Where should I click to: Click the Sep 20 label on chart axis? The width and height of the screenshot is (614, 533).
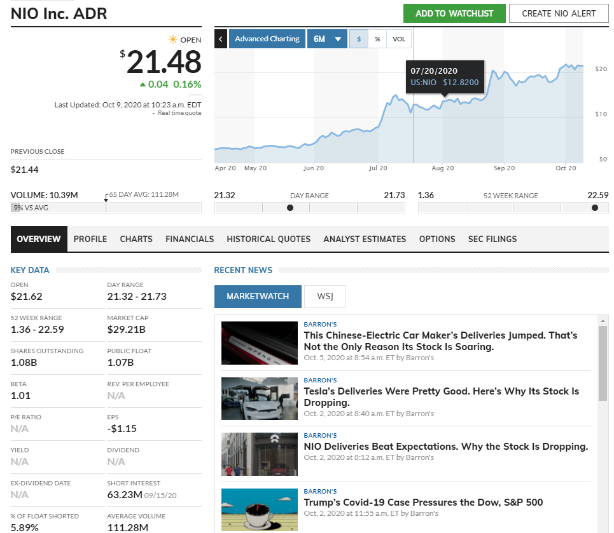pos(504,168)
